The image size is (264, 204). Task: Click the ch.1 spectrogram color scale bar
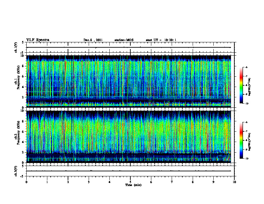coord(241,85)
